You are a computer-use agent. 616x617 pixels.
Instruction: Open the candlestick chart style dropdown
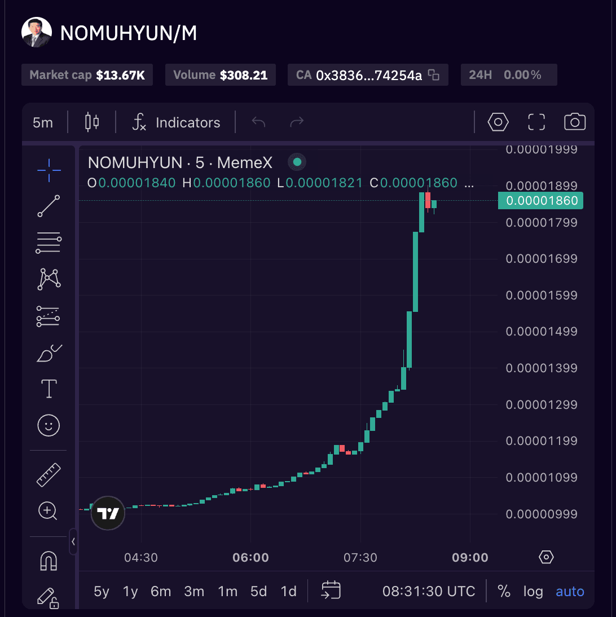click(92, 122)
